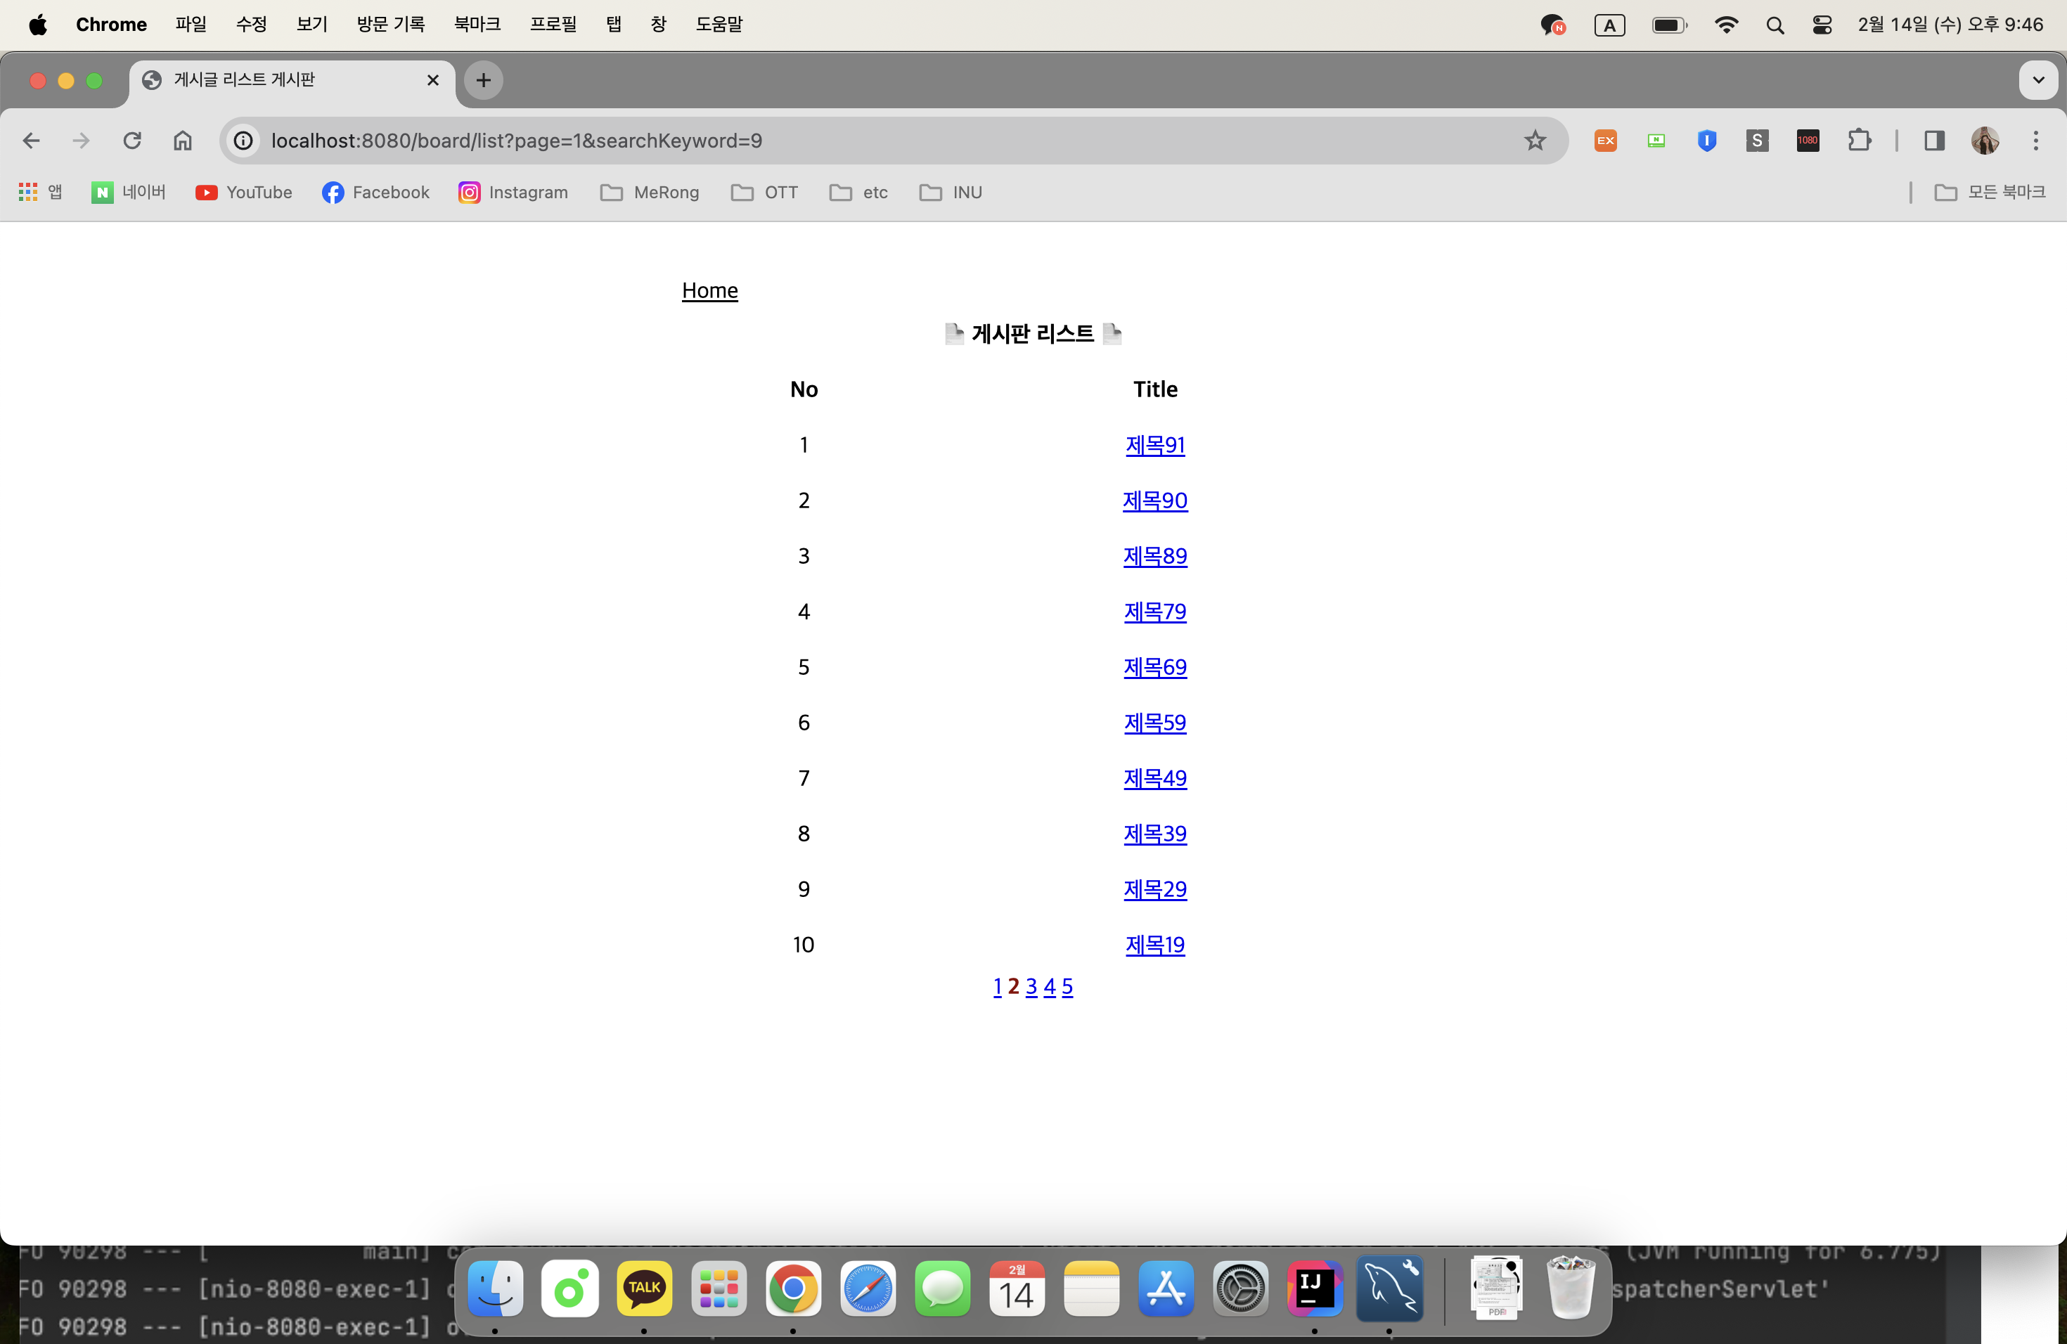Go to pagination page 3

tap(1031, 987)
